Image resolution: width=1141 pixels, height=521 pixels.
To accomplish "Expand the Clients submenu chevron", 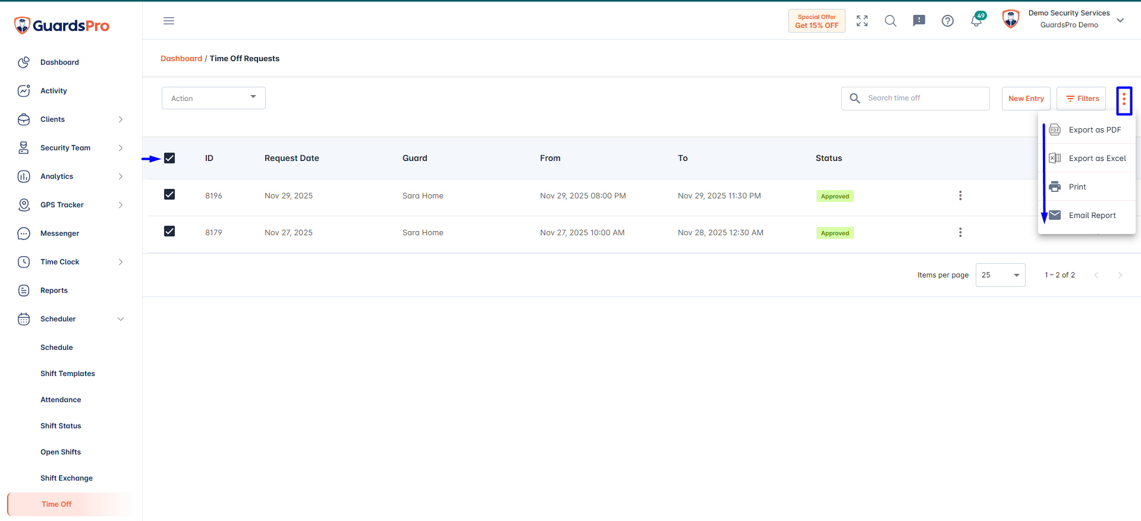I will click(x=121, y=119).
